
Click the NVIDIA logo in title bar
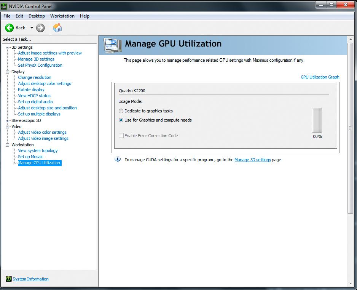pos(4,6)
